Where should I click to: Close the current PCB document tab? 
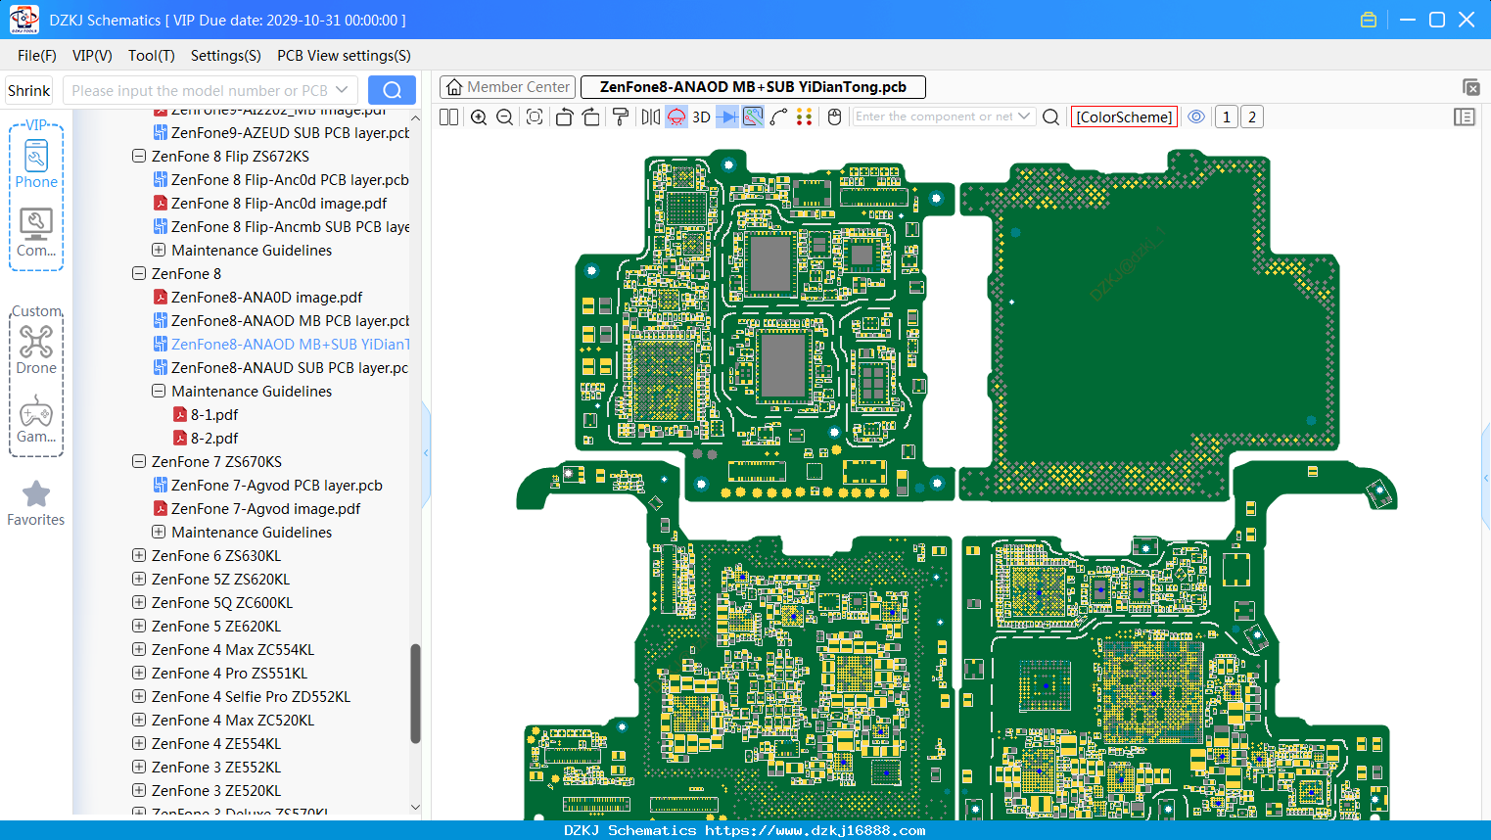tap(1470, 87)
